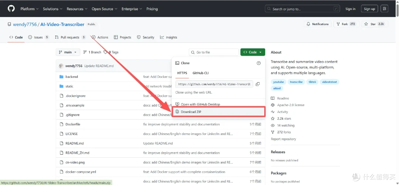This screenshot has width=399, height=185.
Task: Click the Dockerfile file icon
Action: (61, 124)
